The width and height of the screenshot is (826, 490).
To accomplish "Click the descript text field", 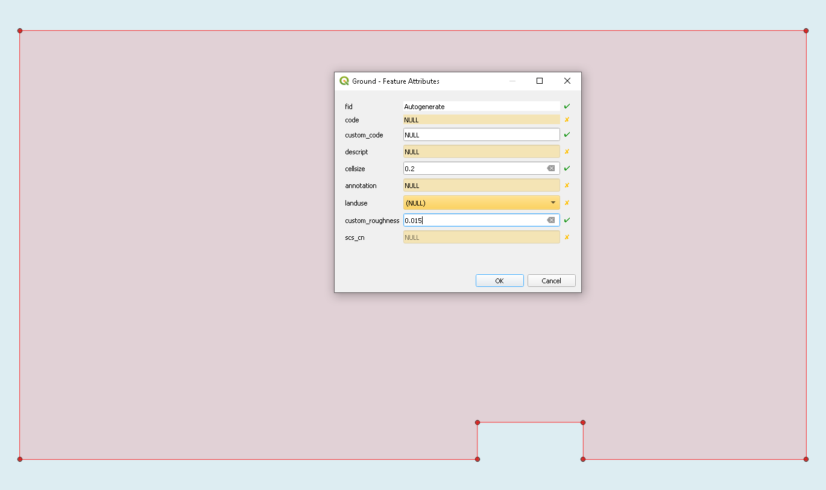I will pyautogui.click(x=481, y=152).
